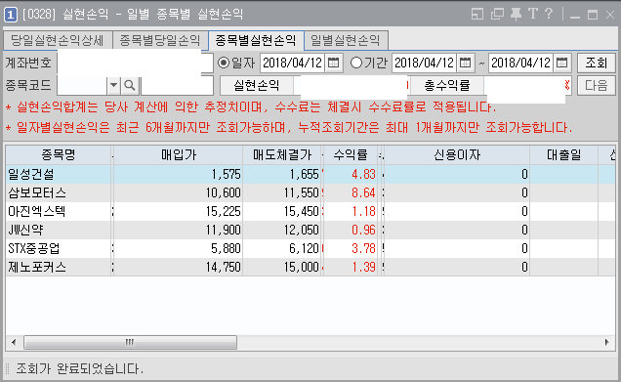Click the right scroll arrow
This screenshot has height=382, width=621.
point(606,342)
